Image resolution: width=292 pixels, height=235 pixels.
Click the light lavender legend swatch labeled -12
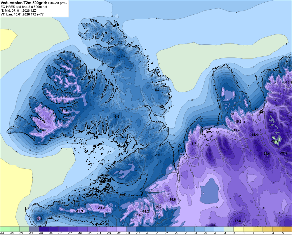click(121, 229)
